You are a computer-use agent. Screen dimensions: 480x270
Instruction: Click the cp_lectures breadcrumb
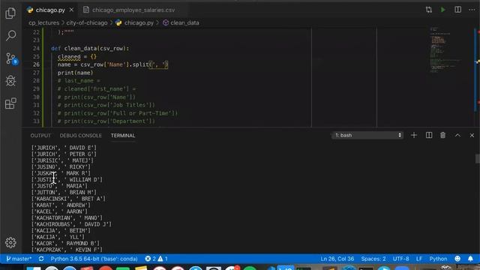[43, 22]
